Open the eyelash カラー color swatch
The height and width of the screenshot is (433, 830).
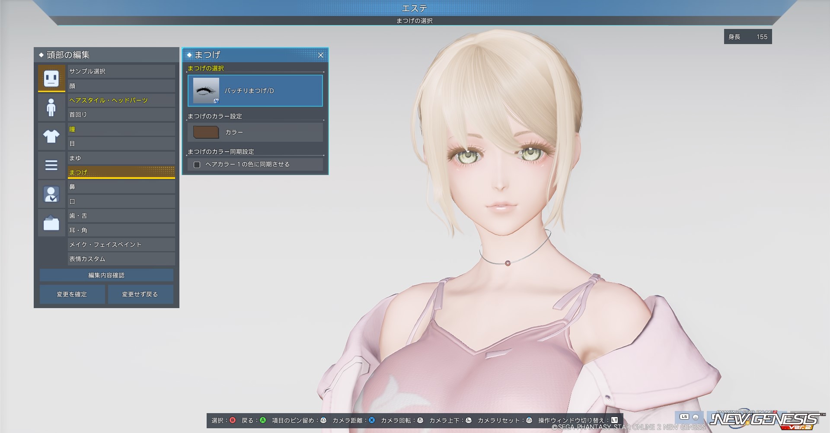tap(206, 132)
